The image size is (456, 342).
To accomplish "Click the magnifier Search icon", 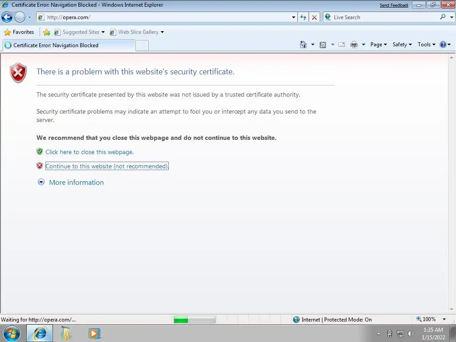I will (x=443, y=17).
